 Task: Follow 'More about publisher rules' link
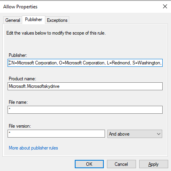(x=33, y=148)
